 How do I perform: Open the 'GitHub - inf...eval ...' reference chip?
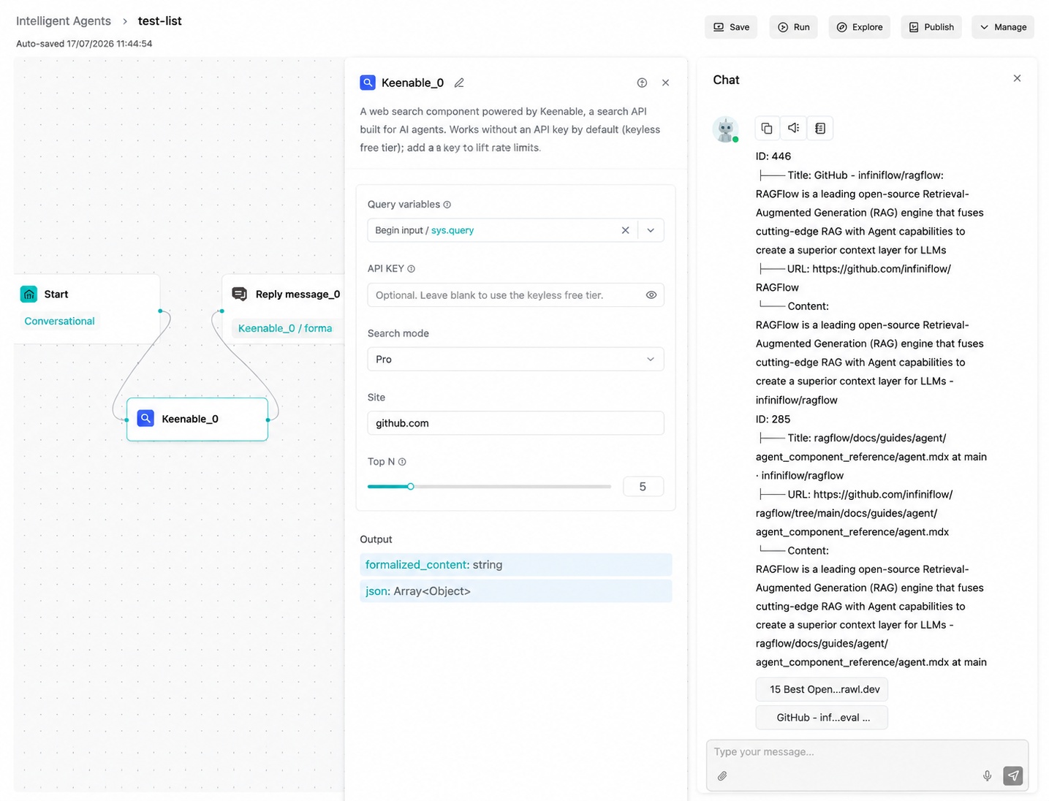pyautogui.click(x=822, y=718)
